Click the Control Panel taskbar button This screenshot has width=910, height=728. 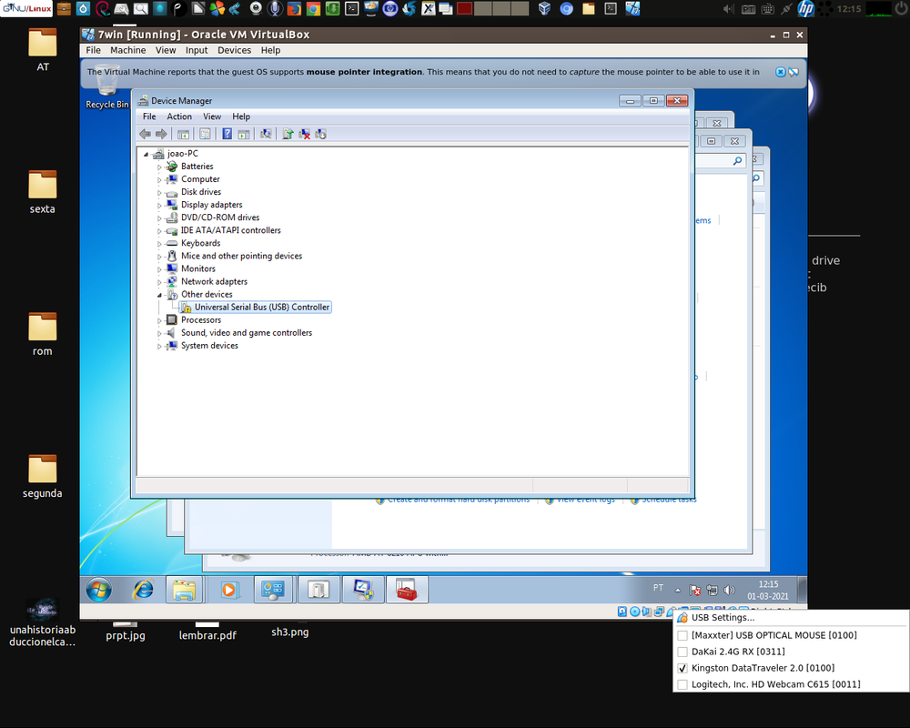(x=273, y=590)
